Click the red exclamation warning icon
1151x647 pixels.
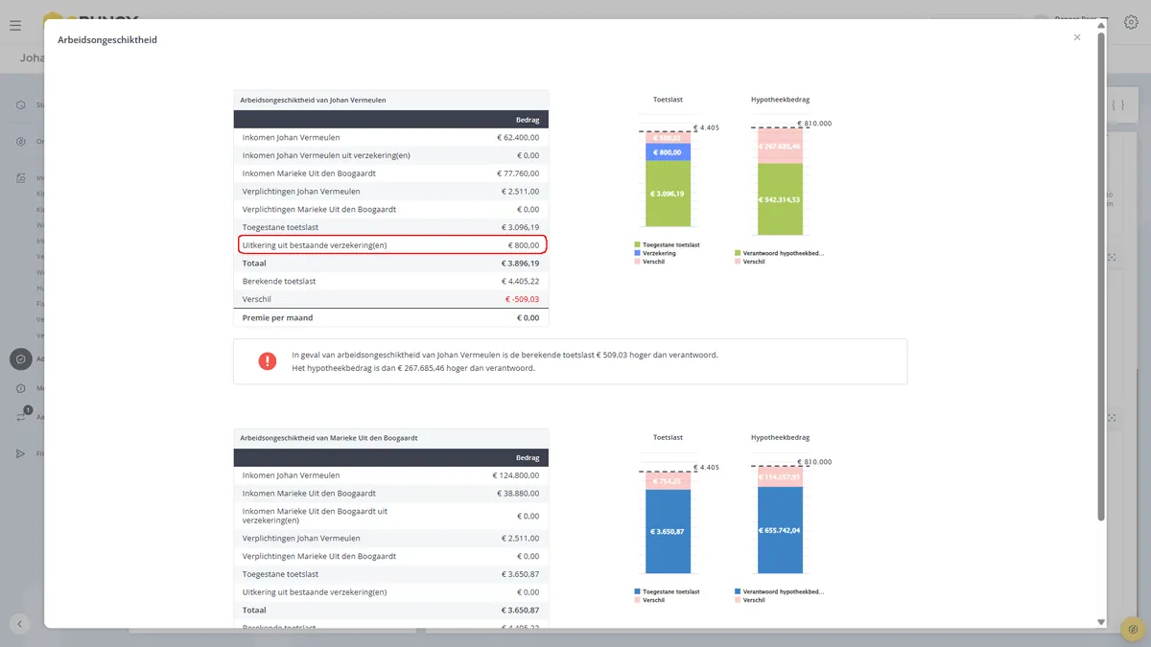click(268, 361)
